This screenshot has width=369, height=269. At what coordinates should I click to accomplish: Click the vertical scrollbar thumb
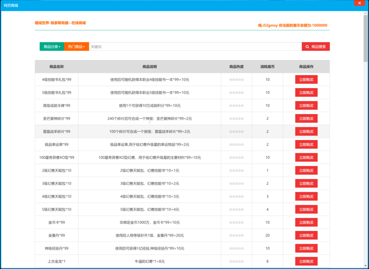[365, 39]
